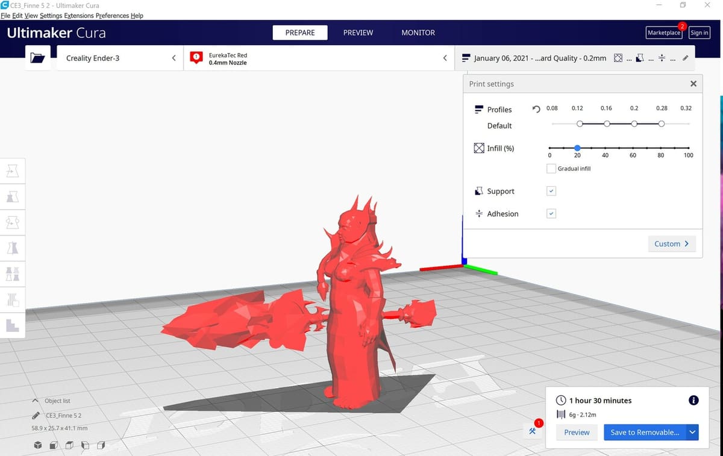Open file via folder icon
This screenshot has height=456, width=723.
coord(37,58)
